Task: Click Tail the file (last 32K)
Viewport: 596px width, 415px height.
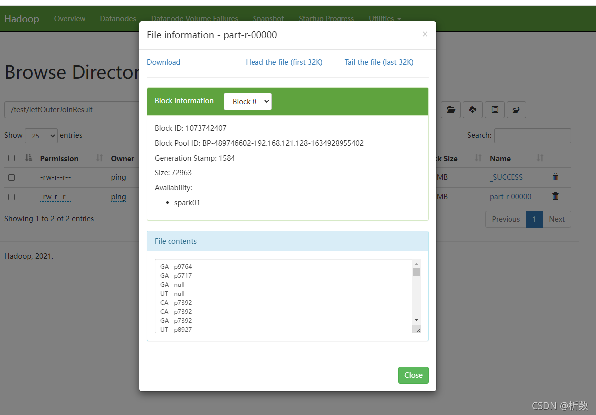Action: point(379,62)
